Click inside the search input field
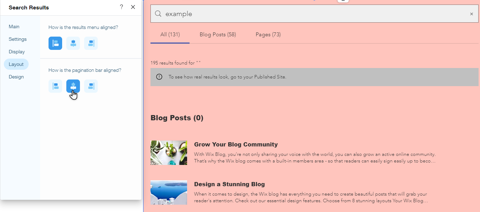 click(314, 14)
